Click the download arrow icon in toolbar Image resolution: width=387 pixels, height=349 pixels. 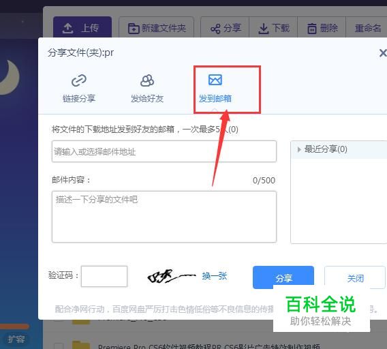[x=264, y=29]
